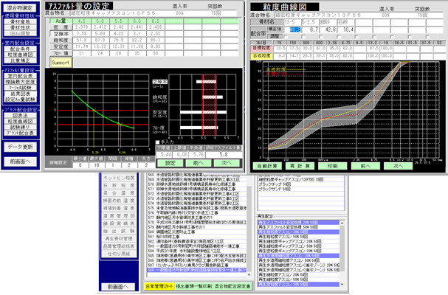Select construction list row numbered 584

click(196, 251)
